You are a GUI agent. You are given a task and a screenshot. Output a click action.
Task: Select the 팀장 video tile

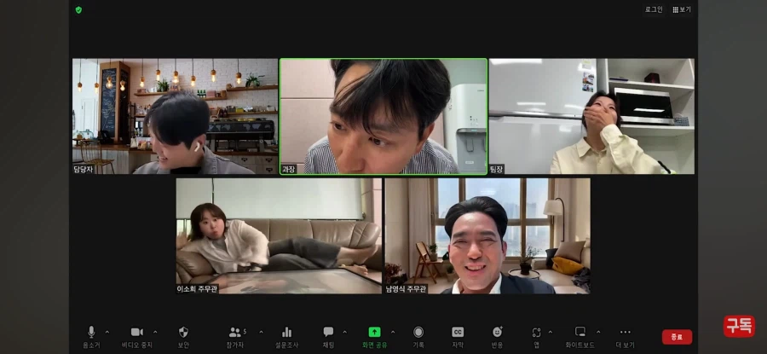tap(591, 117)
